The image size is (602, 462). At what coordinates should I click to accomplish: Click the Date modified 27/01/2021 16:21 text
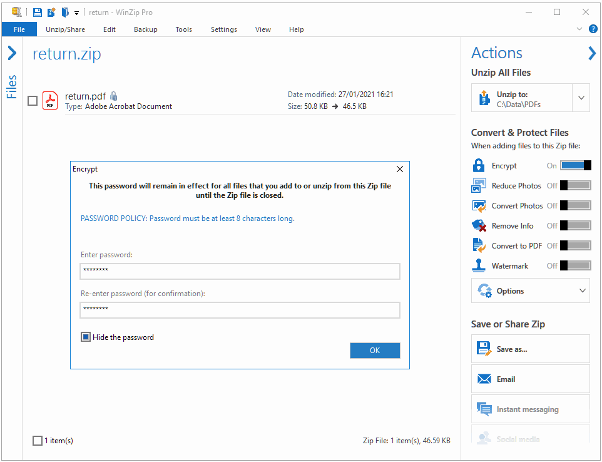tap(340, 94)
